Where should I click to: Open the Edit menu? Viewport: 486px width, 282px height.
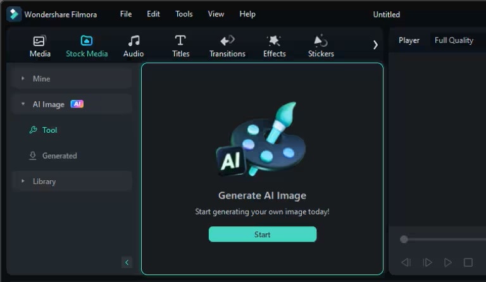(153, 15)
